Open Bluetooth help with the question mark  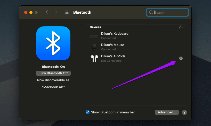point(184,112)
